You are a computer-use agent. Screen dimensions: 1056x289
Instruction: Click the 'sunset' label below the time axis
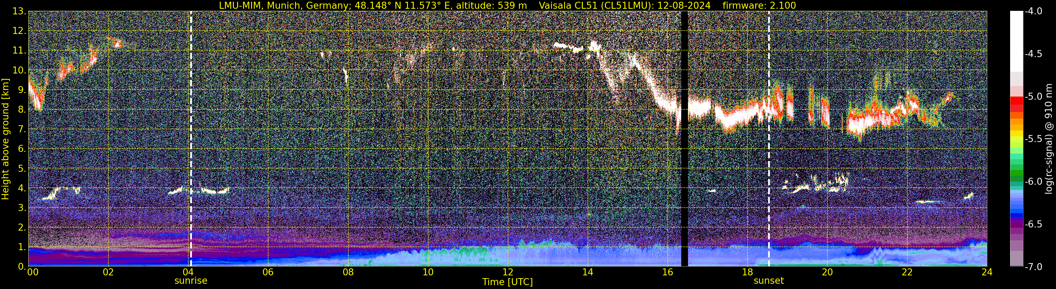point(769,281)
